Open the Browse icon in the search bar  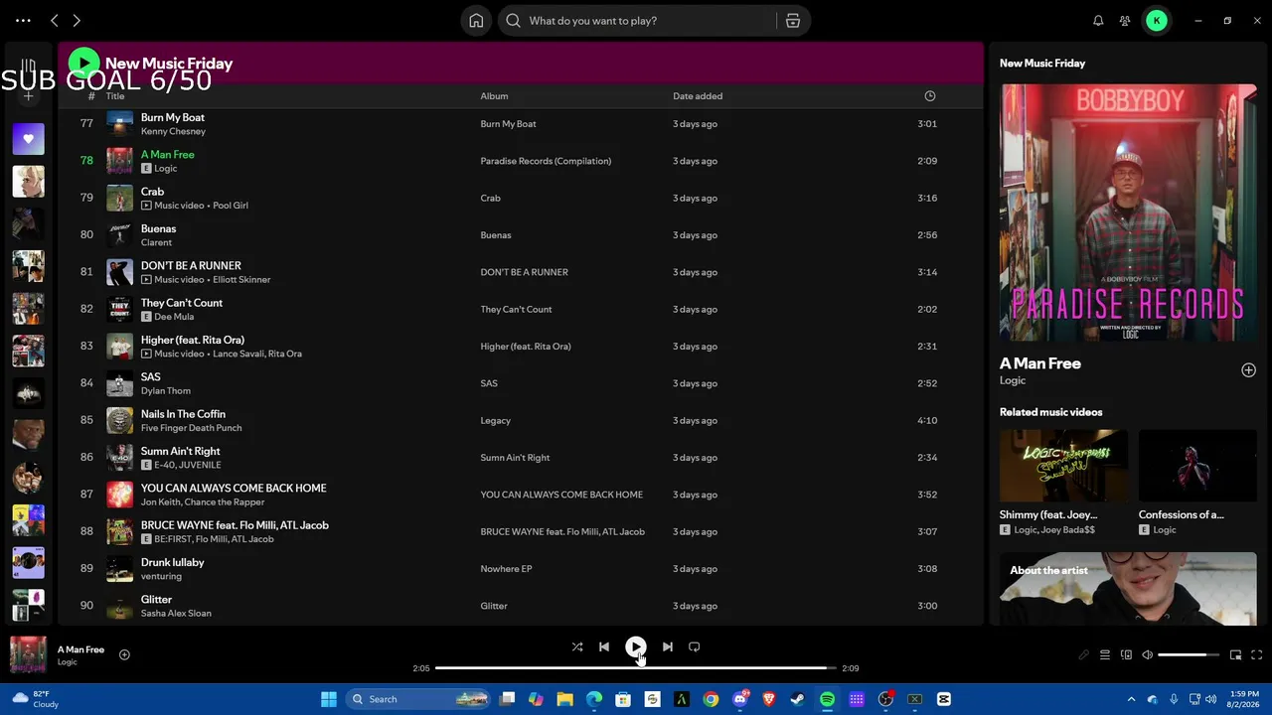(x=793, y=21)
